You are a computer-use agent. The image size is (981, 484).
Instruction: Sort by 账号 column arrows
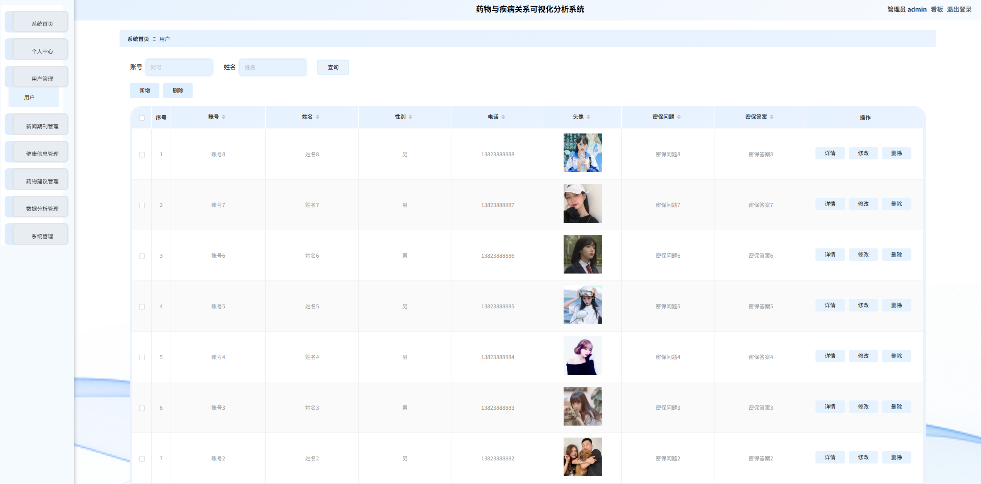point(224,117)
